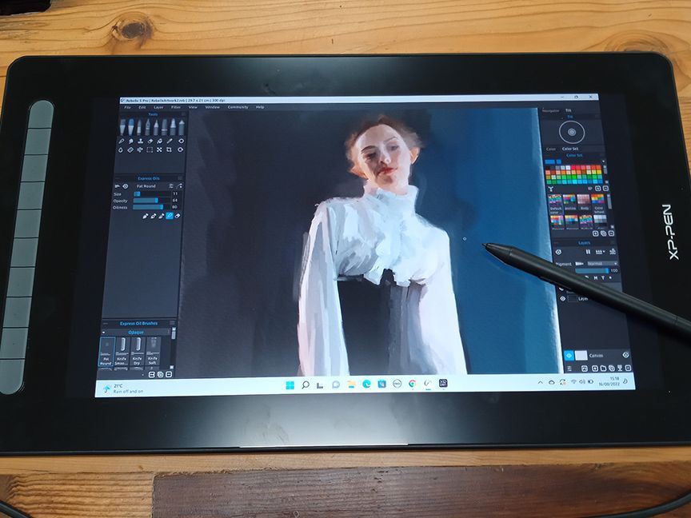Duplicate the current layer

(x=612, y=369)
